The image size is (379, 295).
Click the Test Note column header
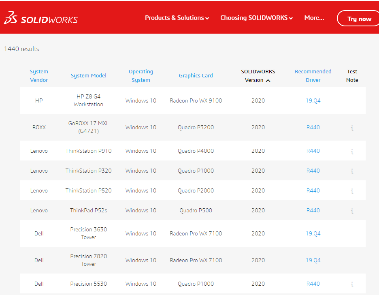[352, 76]
